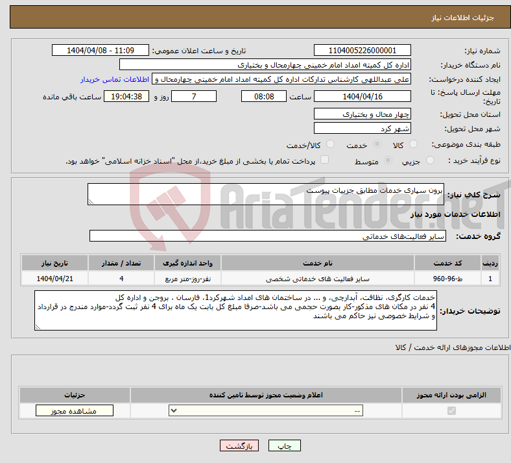This screenshot has height=463, width=511.
Task: Click the واحد اندازه گیری column header
Action: coord(187,263)
